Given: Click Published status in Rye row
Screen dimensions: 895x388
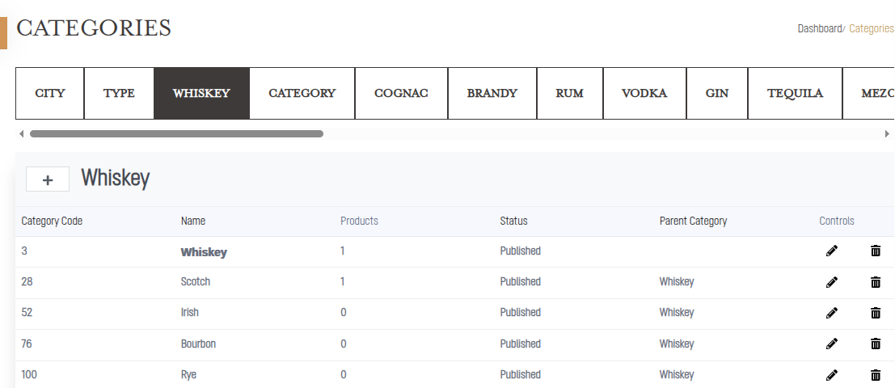Looking at the screenshot, I should pyautogui.click(x=520, y=375).
